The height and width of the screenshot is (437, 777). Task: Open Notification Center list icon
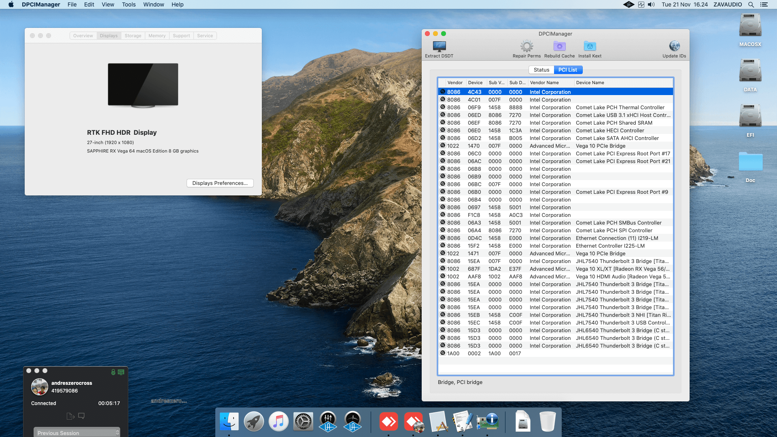click(x=764, y=4)
